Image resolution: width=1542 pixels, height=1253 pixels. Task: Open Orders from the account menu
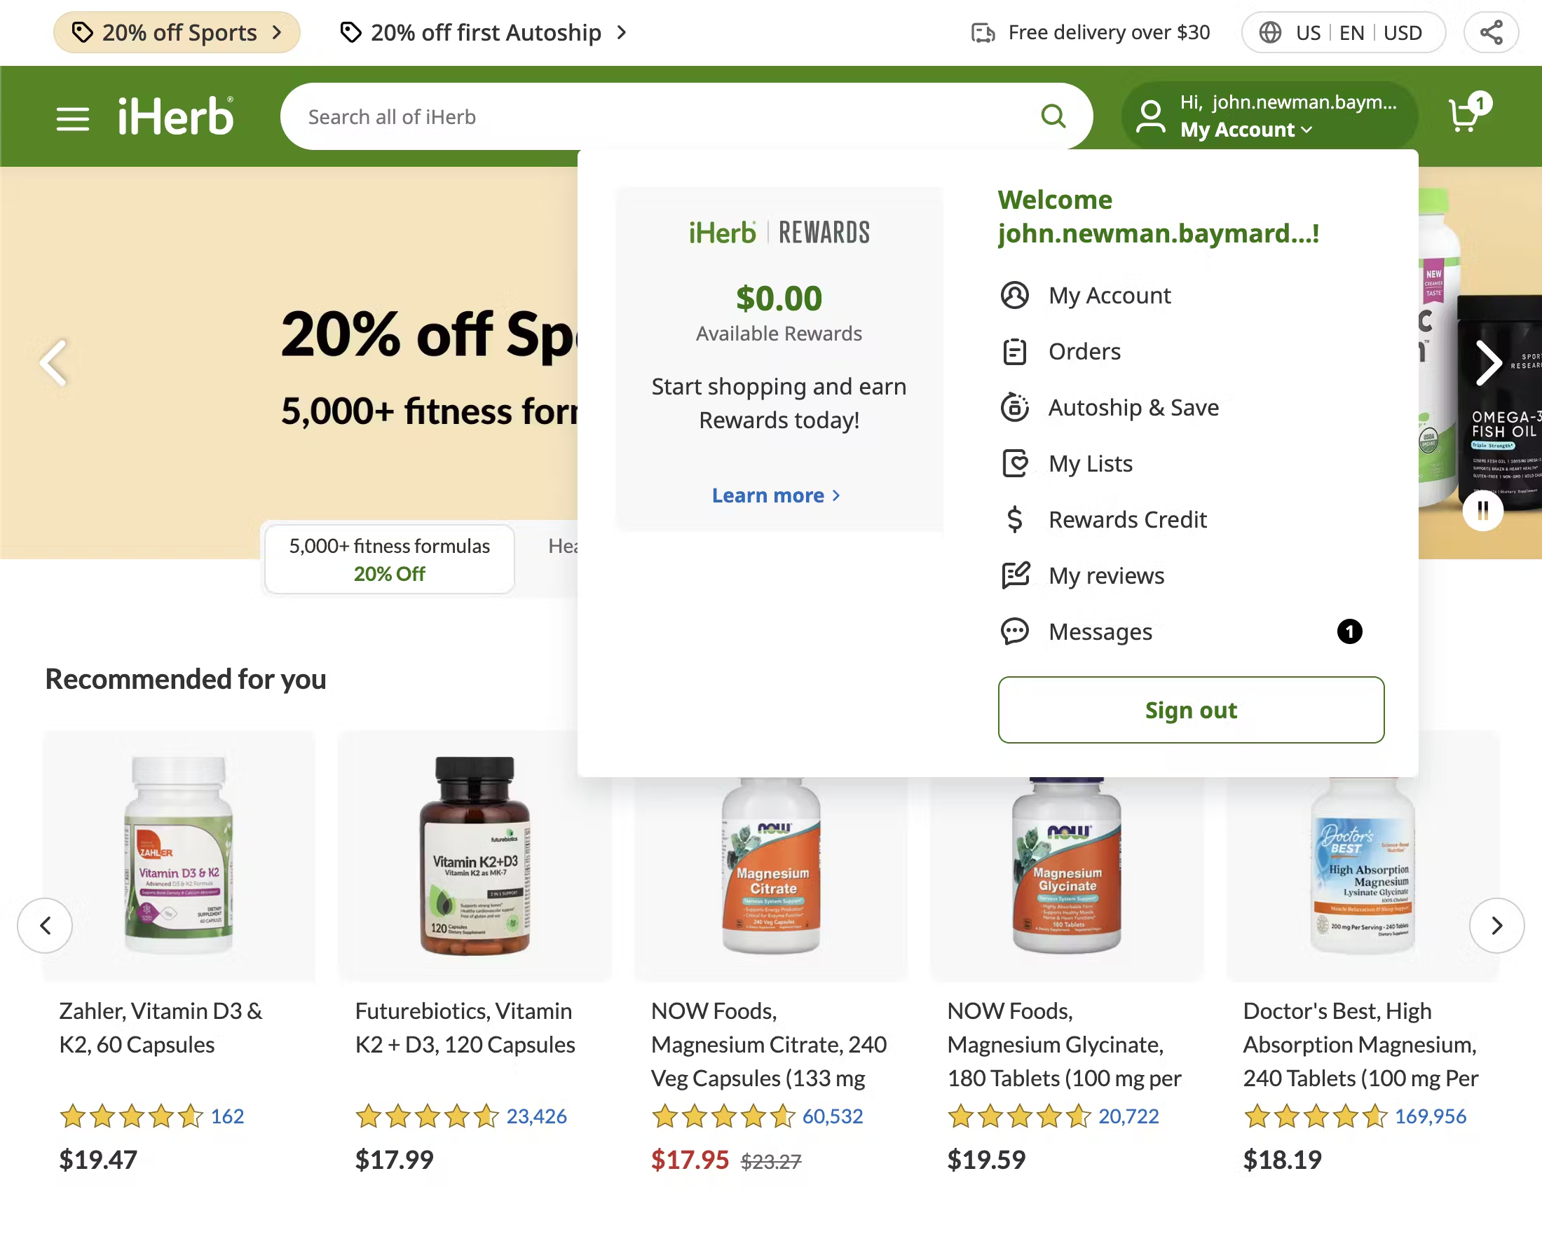point(1084,352)
